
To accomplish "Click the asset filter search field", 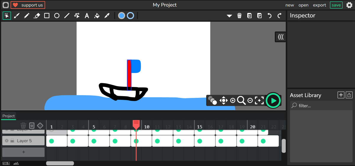I will tap(321, 106).
